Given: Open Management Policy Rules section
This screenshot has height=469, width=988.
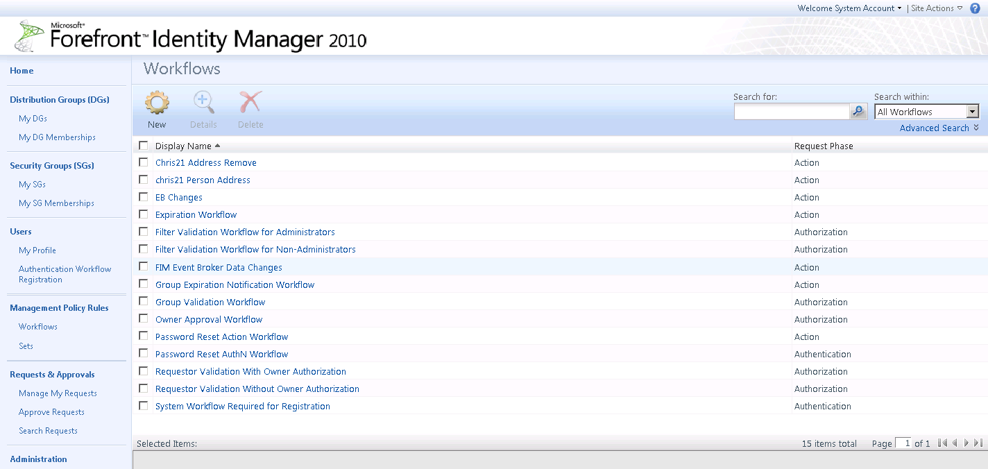Looking at the screenshot, I should [x=59, y=308].
